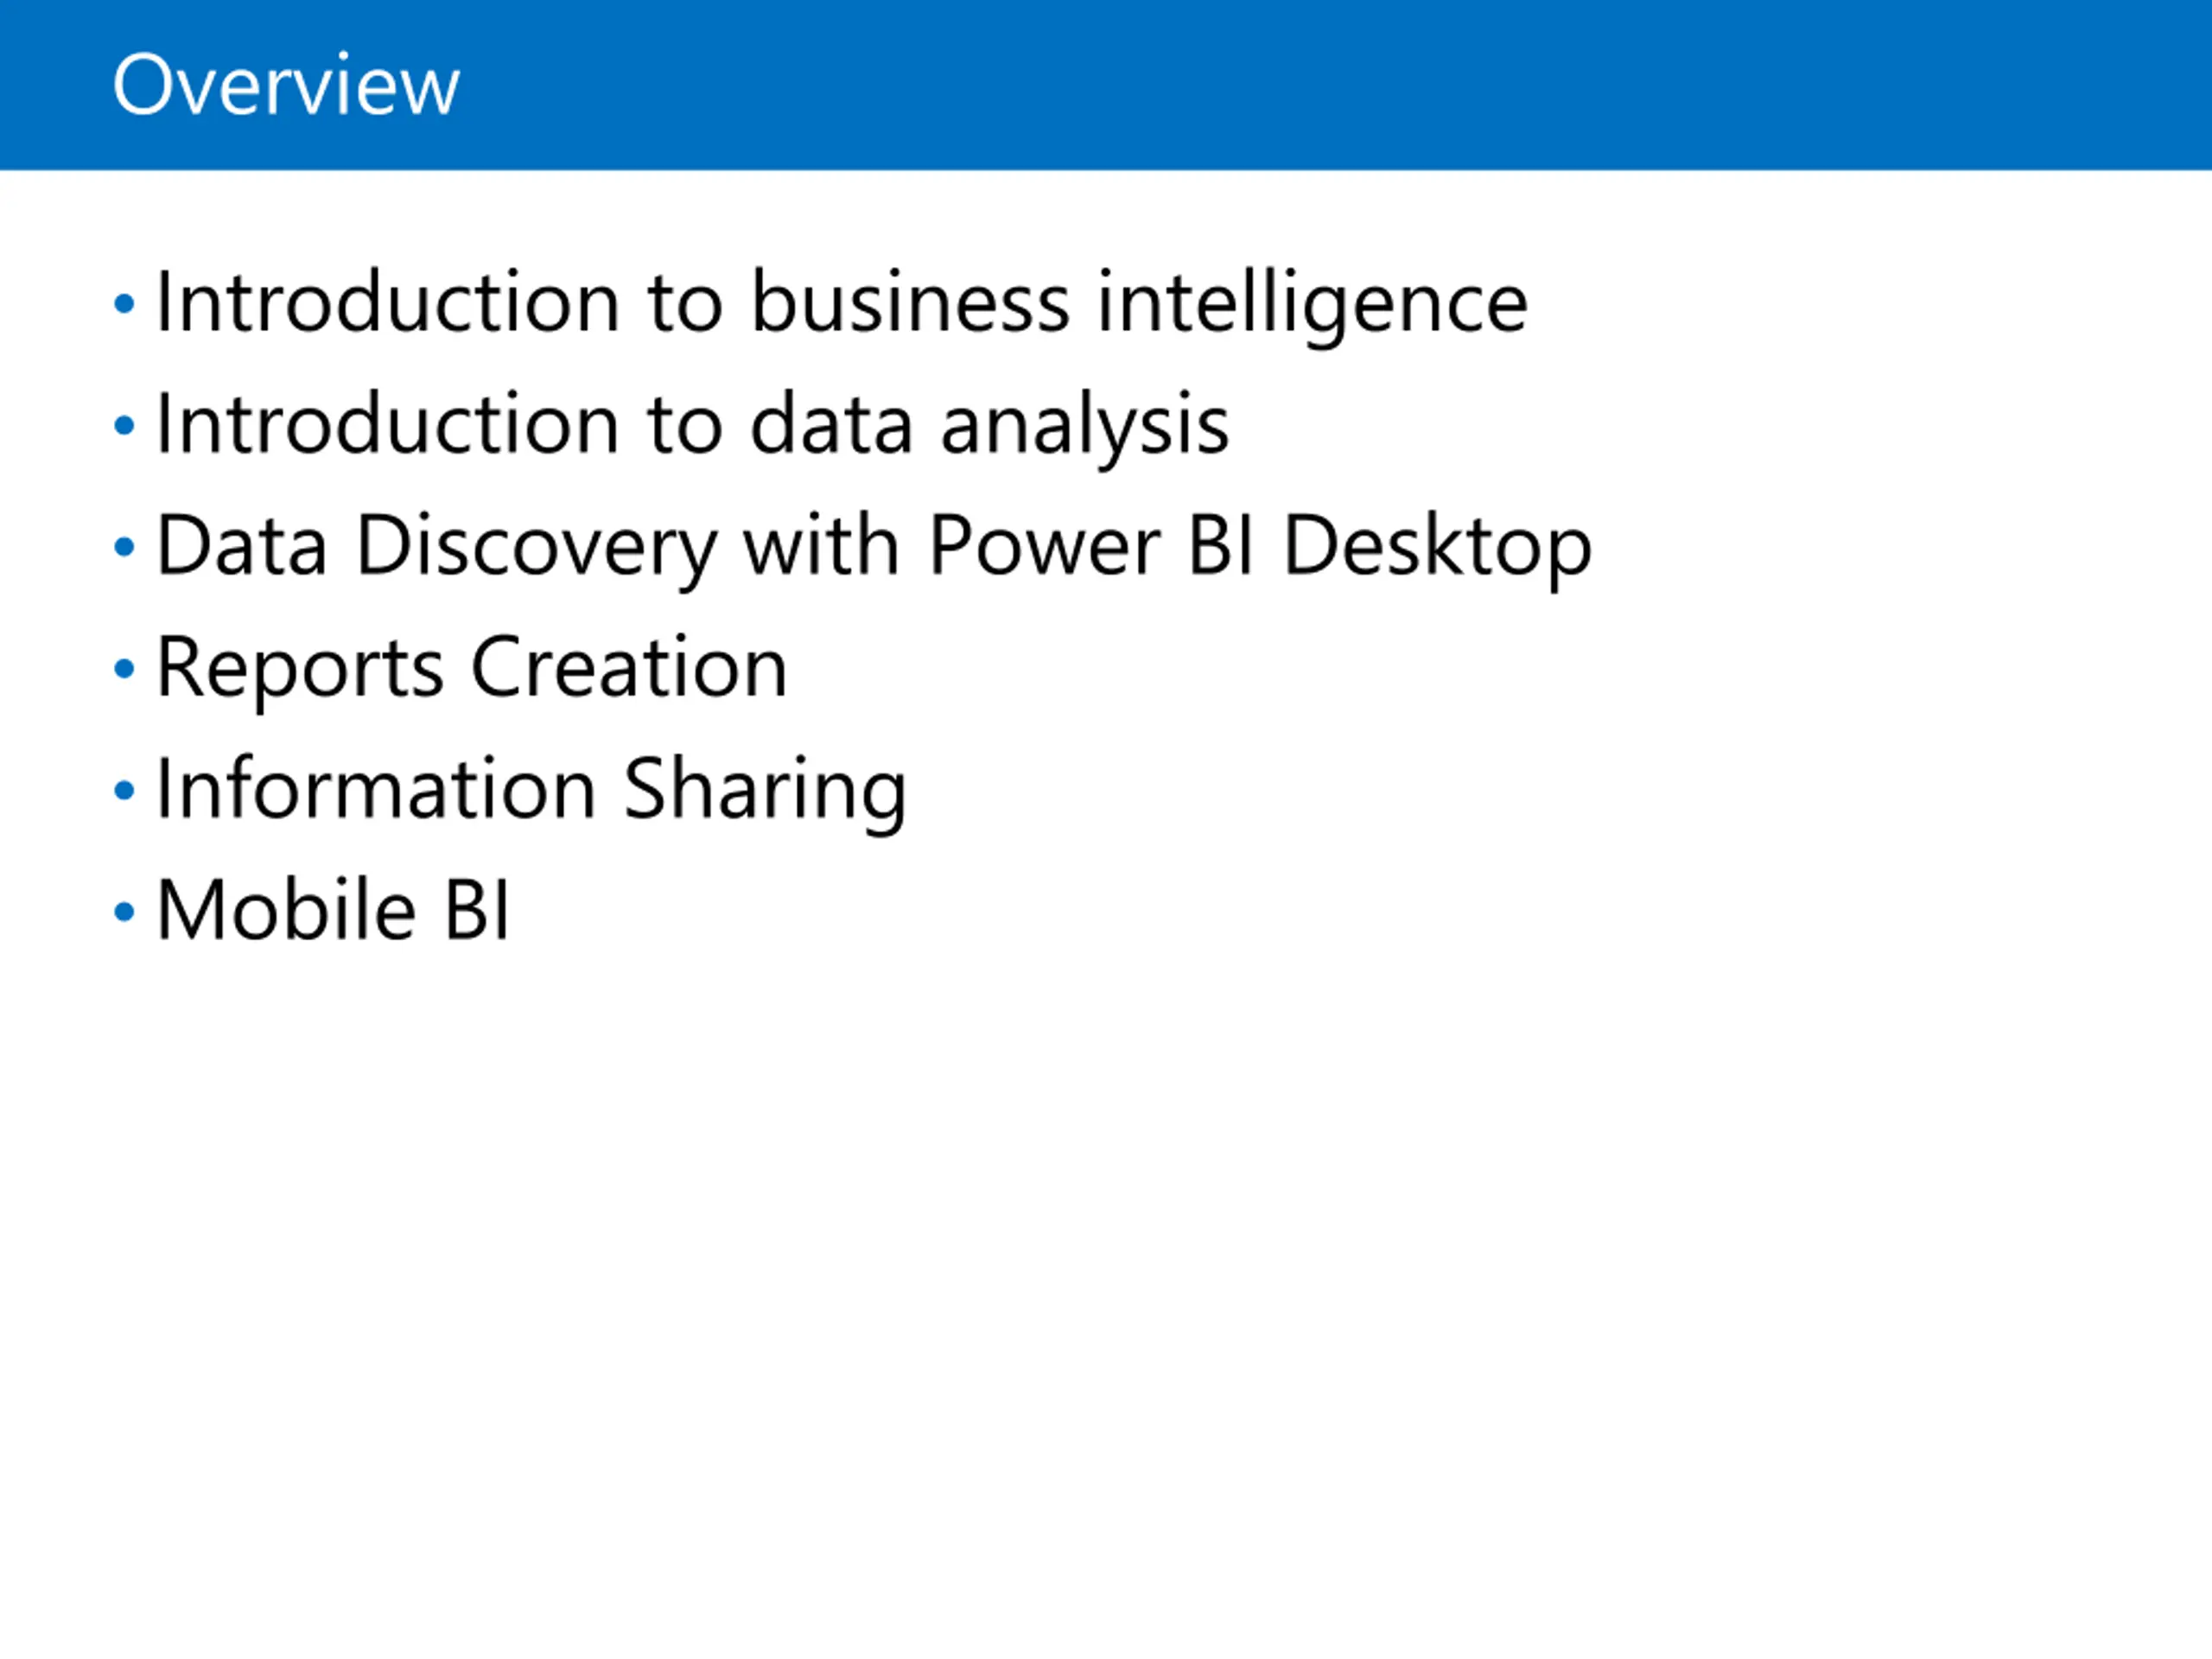This screenshot has height=1659, width=2212.
Task: Select bullet dot before 'Data Discovery' line
Action: coord(124,547)
